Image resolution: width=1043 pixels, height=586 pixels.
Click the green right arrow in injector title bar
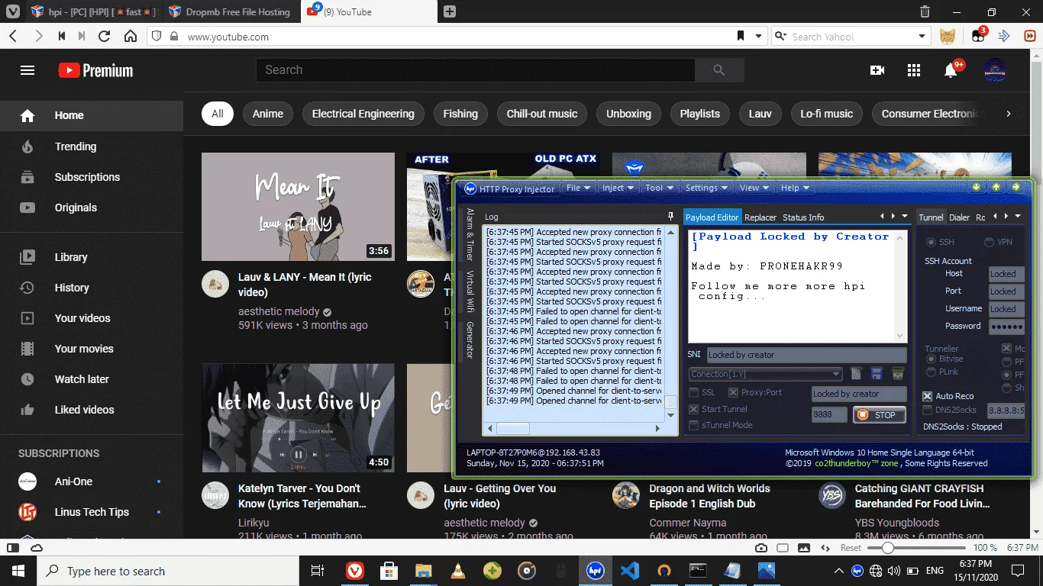click(1016, 187)
